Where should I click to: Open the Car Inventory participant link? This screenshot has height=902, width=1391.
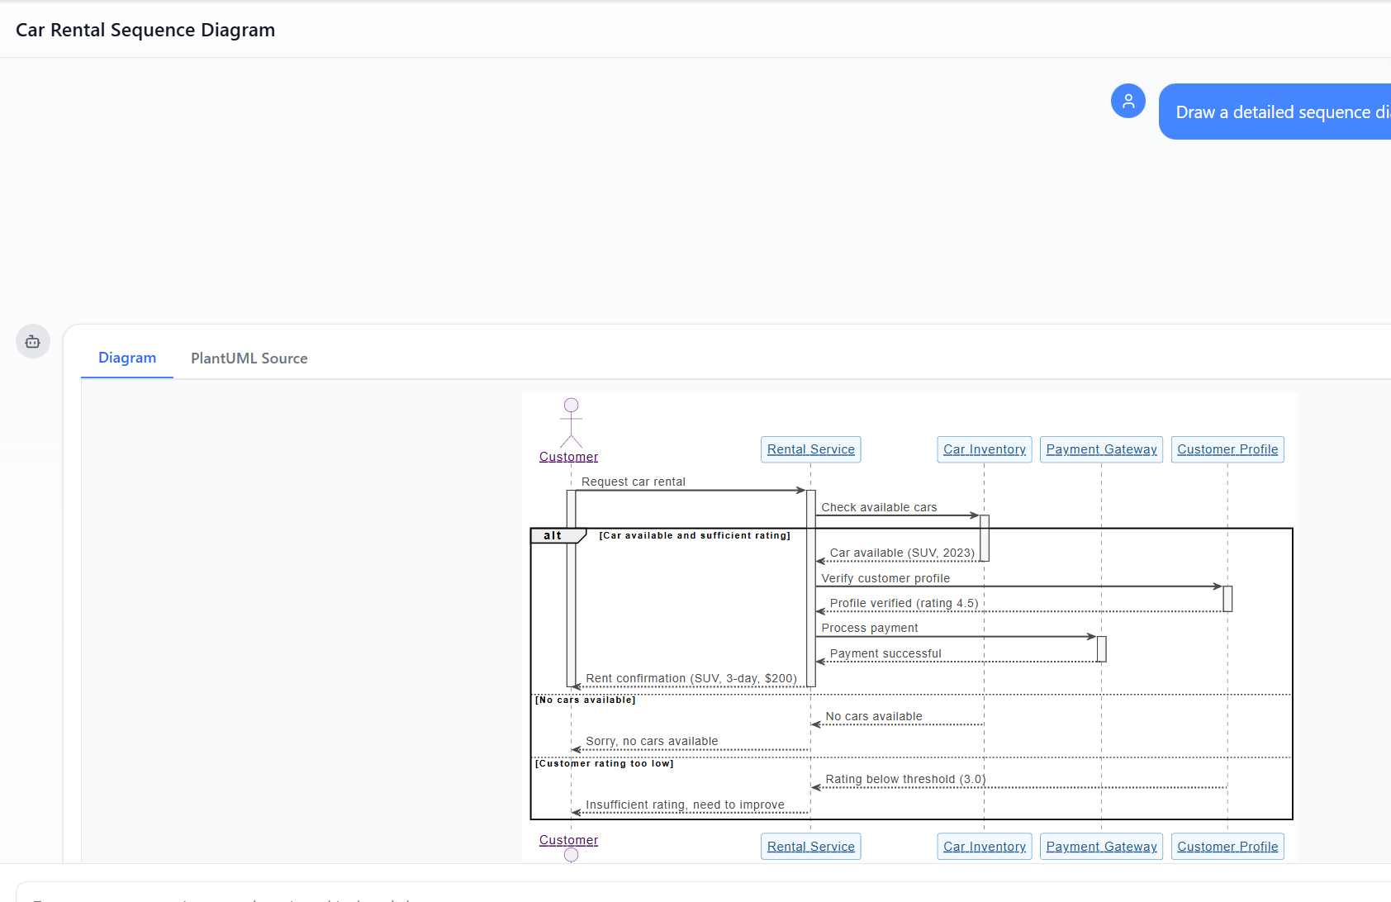[x=984, y=449]
